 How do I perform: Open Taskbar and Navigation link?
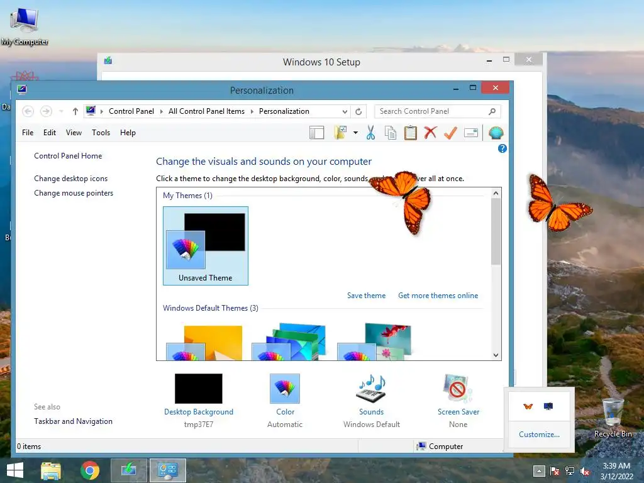point(73,421)
